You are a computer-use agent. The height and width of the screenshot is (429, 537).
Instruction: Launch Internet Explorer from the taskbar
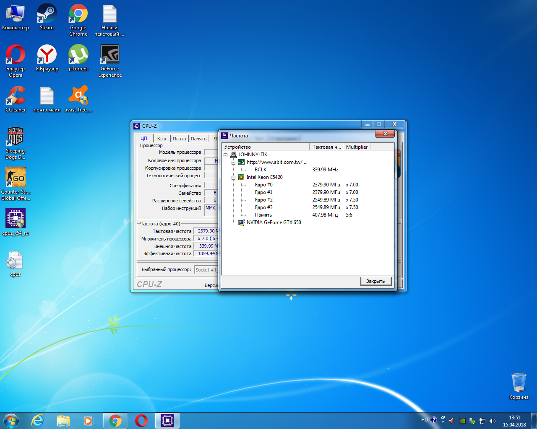click(38, 421)
